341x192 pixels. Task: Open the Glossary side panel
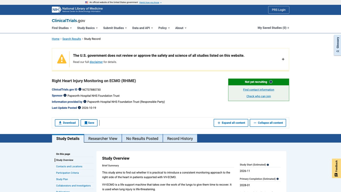(x=338, y=45)
